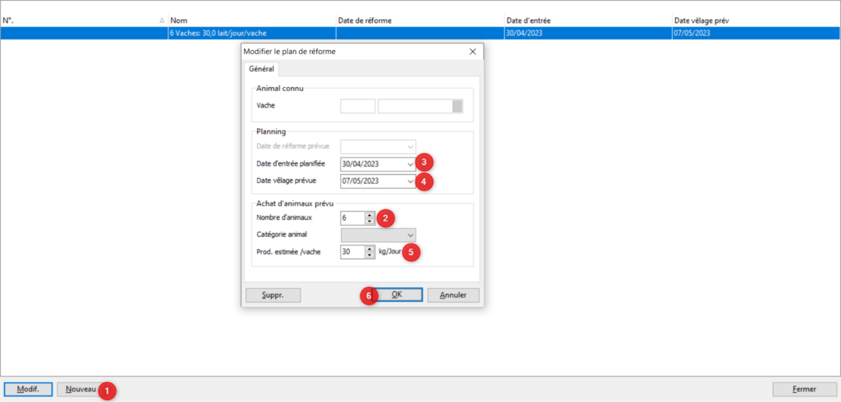
Task: Click Suppr. to delete the plan
Action: [273, 295]
